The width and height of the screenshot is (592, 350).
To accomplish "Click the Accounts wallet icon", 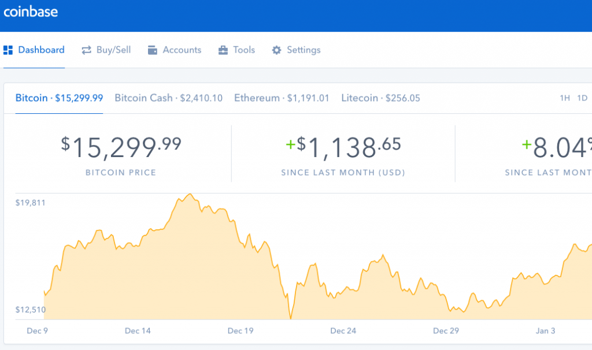I will [x=153, y=50].
